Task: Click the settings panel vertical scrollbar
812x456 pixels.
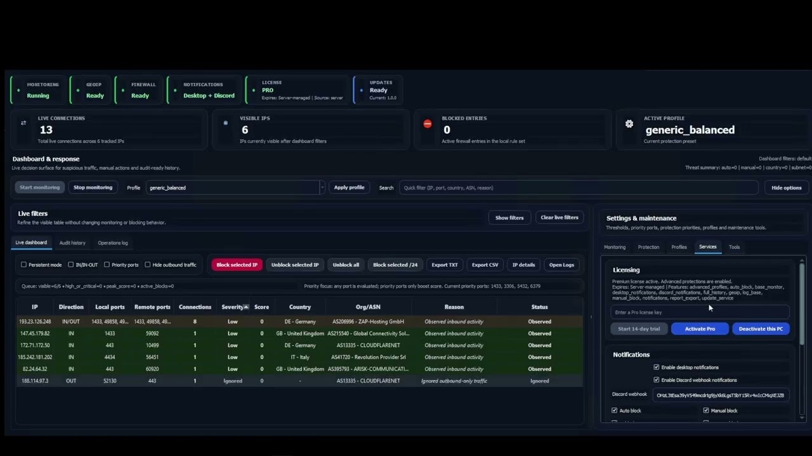Action: pos(802,304)
